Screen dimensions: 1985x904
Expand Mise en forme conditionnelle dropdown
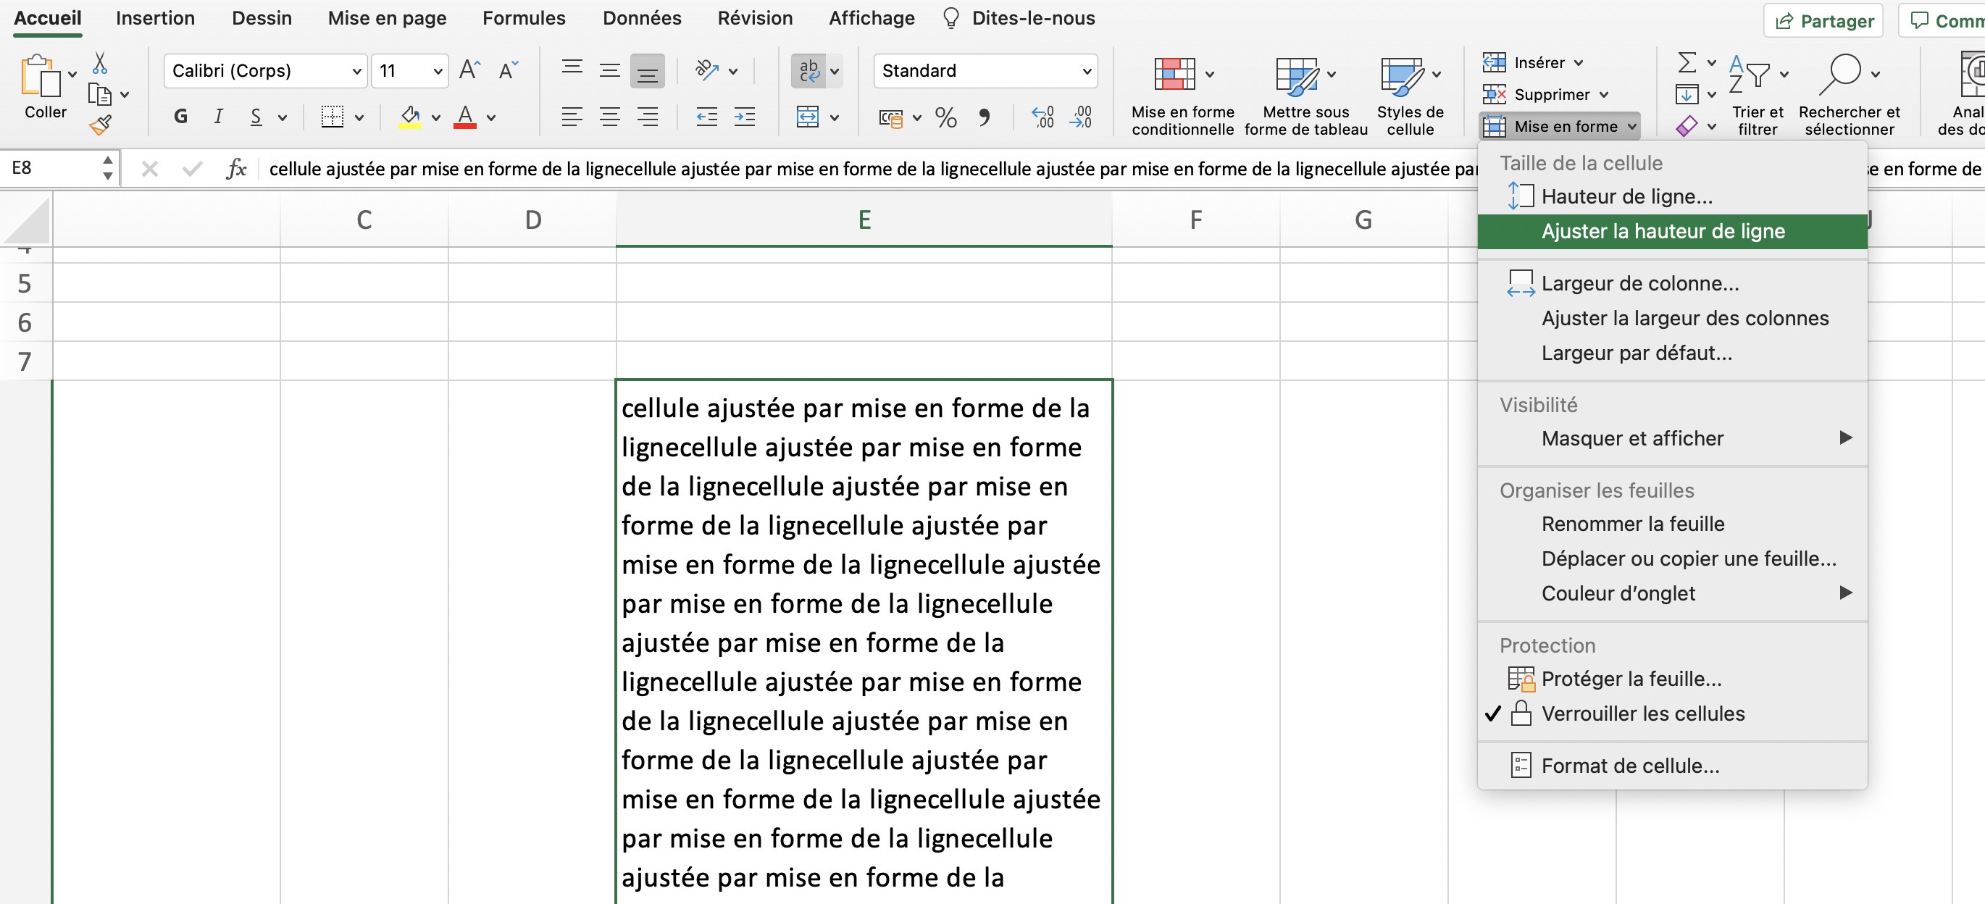point(1210,75)
